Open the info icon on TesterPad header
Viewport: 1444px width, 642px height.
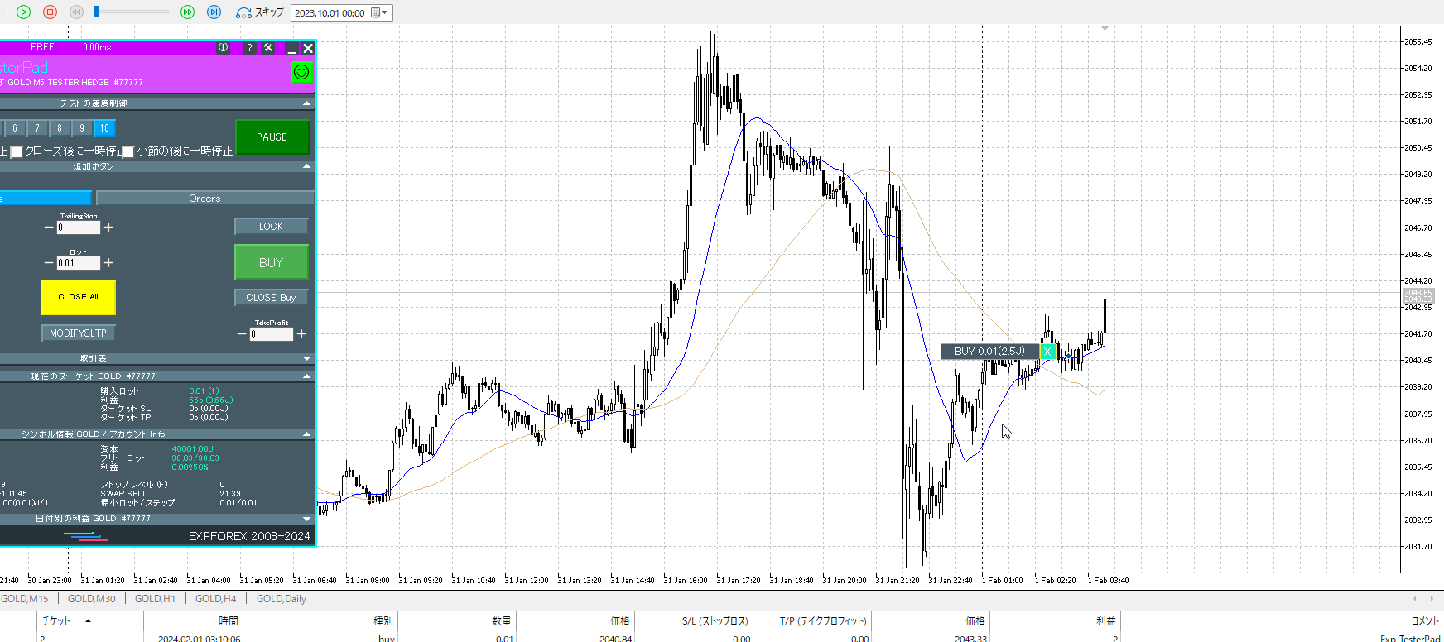[224, 48]
